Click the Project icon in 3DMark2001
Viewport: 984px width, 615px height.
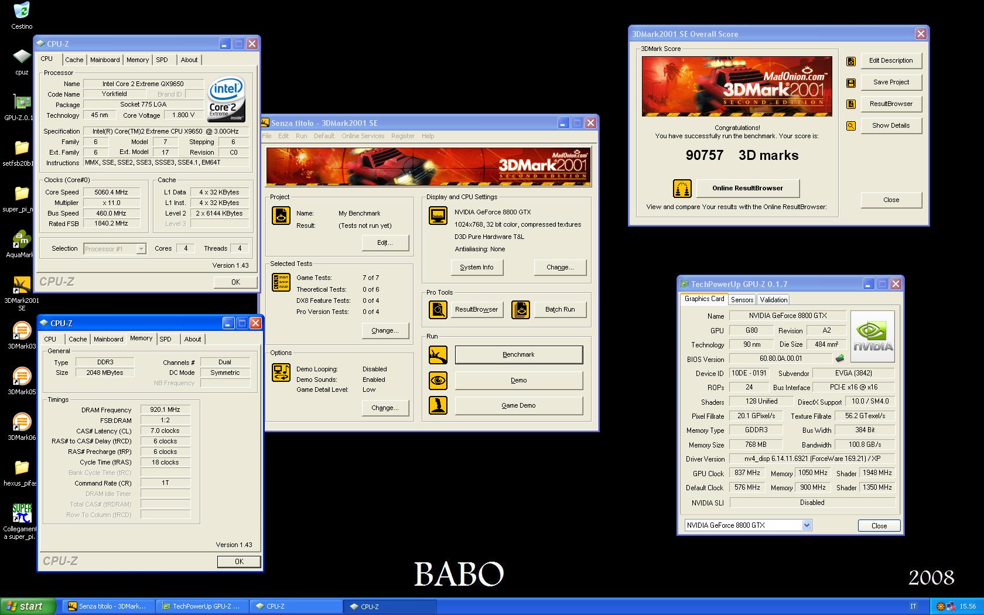281,216
